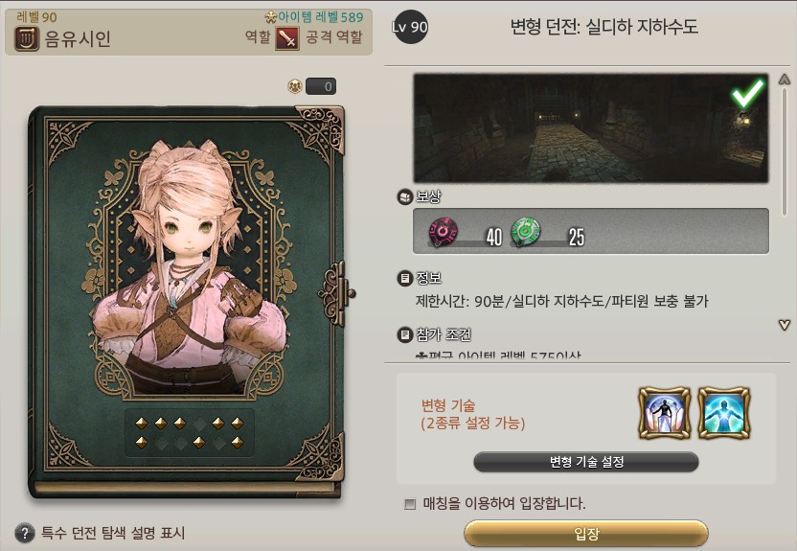797x551 pixels.
Task: Select the second glowing blue variant action icon
Action: pos(724,413)
